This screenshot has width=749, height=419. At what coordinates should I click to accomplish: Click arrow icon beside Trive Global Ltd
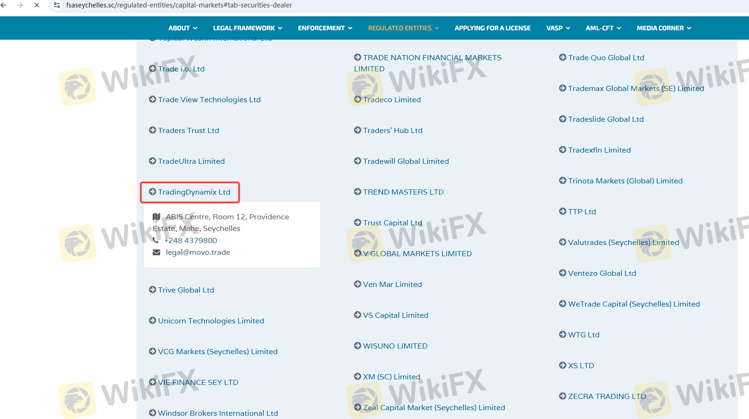(x=152, y=290)
